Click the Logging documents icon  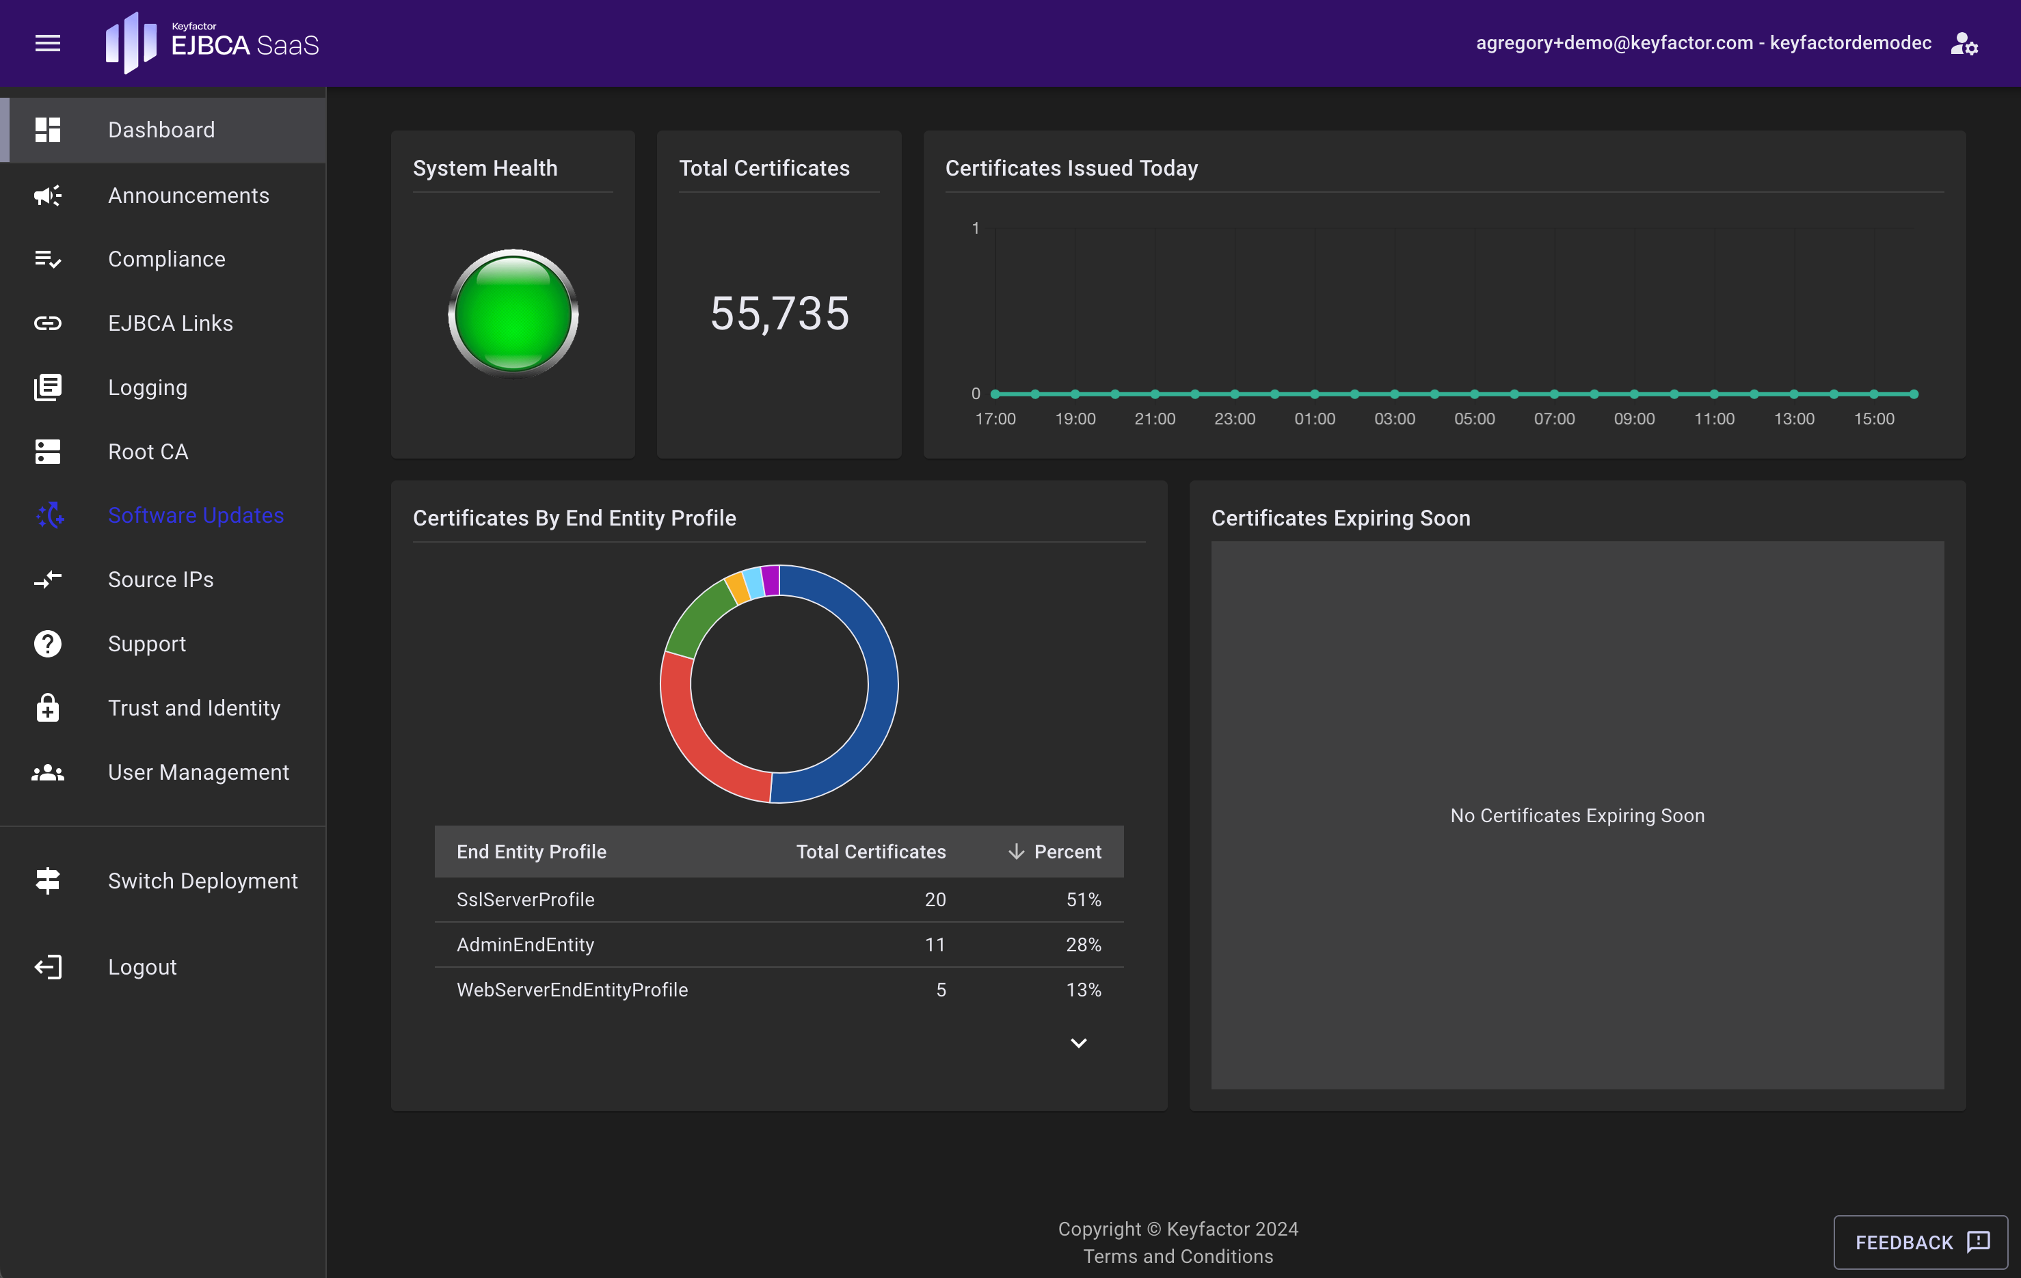coord(48,388)
